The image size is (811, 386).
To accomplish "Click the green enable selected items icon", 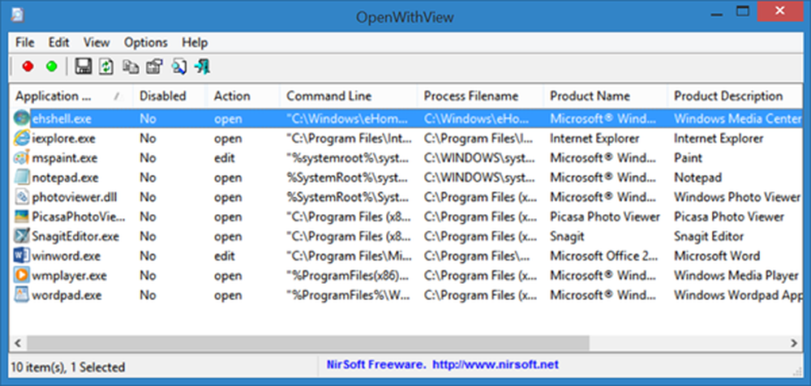I will point(51,66).
